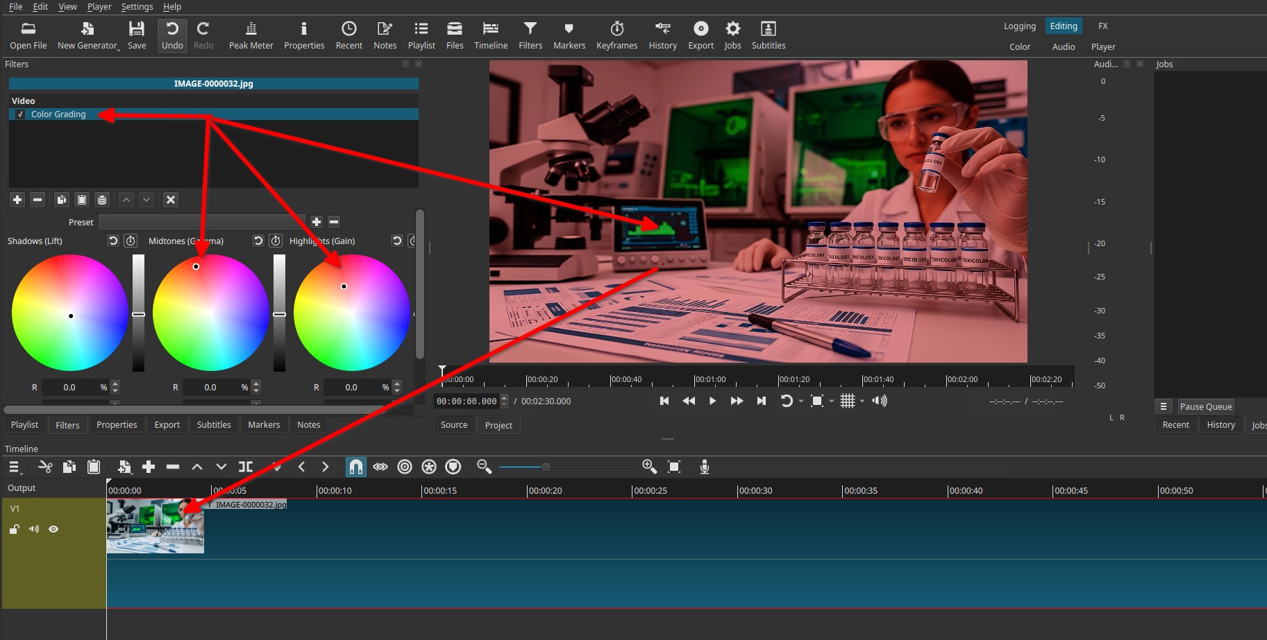Switch to the Color layout

(1019, 46)
